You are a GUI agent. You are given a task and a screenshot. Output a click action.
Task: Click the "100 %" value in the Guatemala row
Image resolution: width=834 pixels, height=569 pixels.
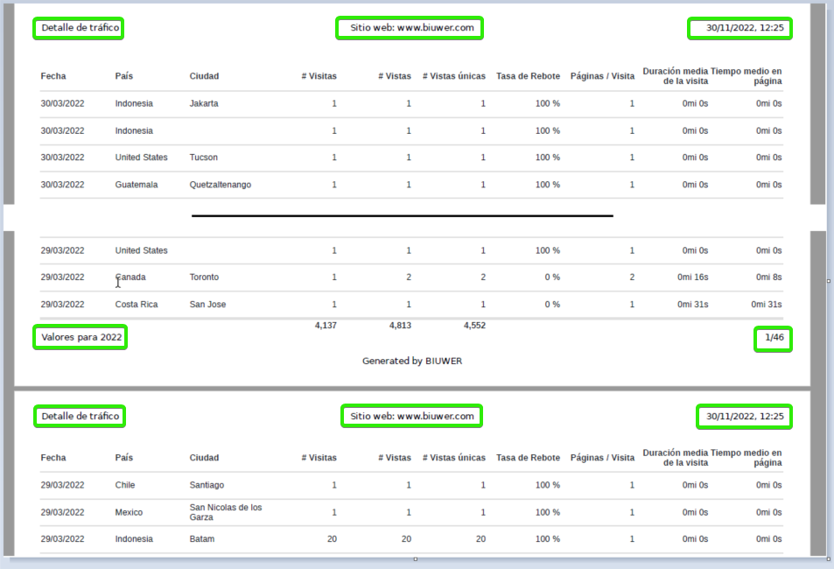(548, 185)
